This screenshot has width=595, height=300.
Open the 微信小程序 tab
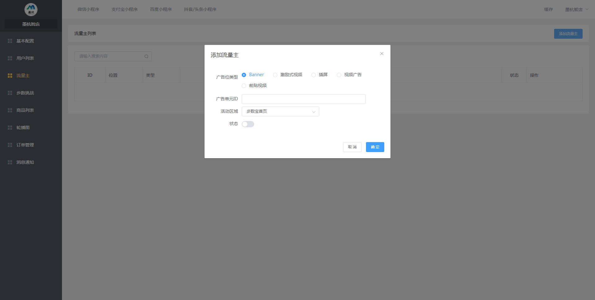tap(88, 9)
